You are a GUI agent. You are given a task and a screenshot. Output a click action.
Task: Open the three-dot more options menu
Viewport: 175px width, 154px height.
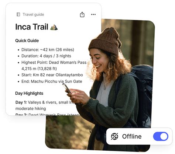point(93,14)
